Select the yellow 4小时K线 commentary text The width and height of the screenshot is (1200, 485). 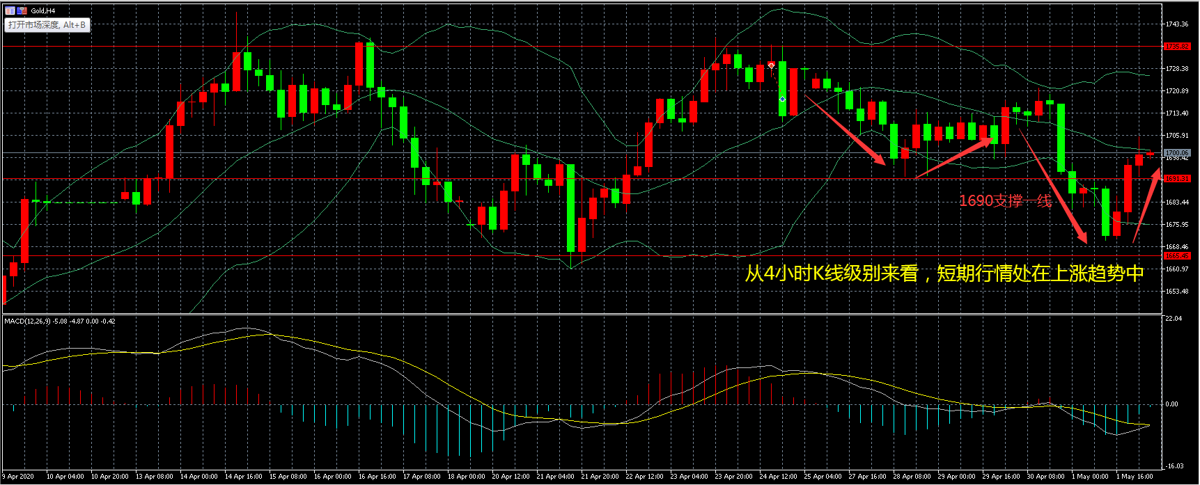click(x=944, y=273)
